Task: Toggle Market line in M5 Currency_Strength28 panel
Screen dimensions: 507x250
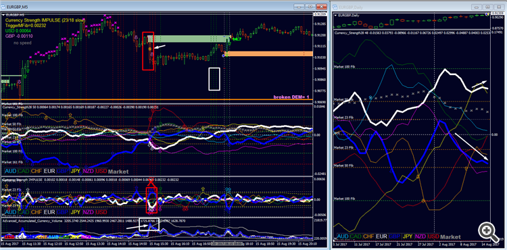Action: tap(118, 172)
